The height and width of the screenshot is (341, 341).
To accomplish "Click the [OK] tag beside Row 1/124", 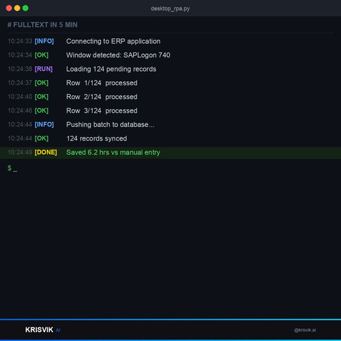I will [42, 83].
